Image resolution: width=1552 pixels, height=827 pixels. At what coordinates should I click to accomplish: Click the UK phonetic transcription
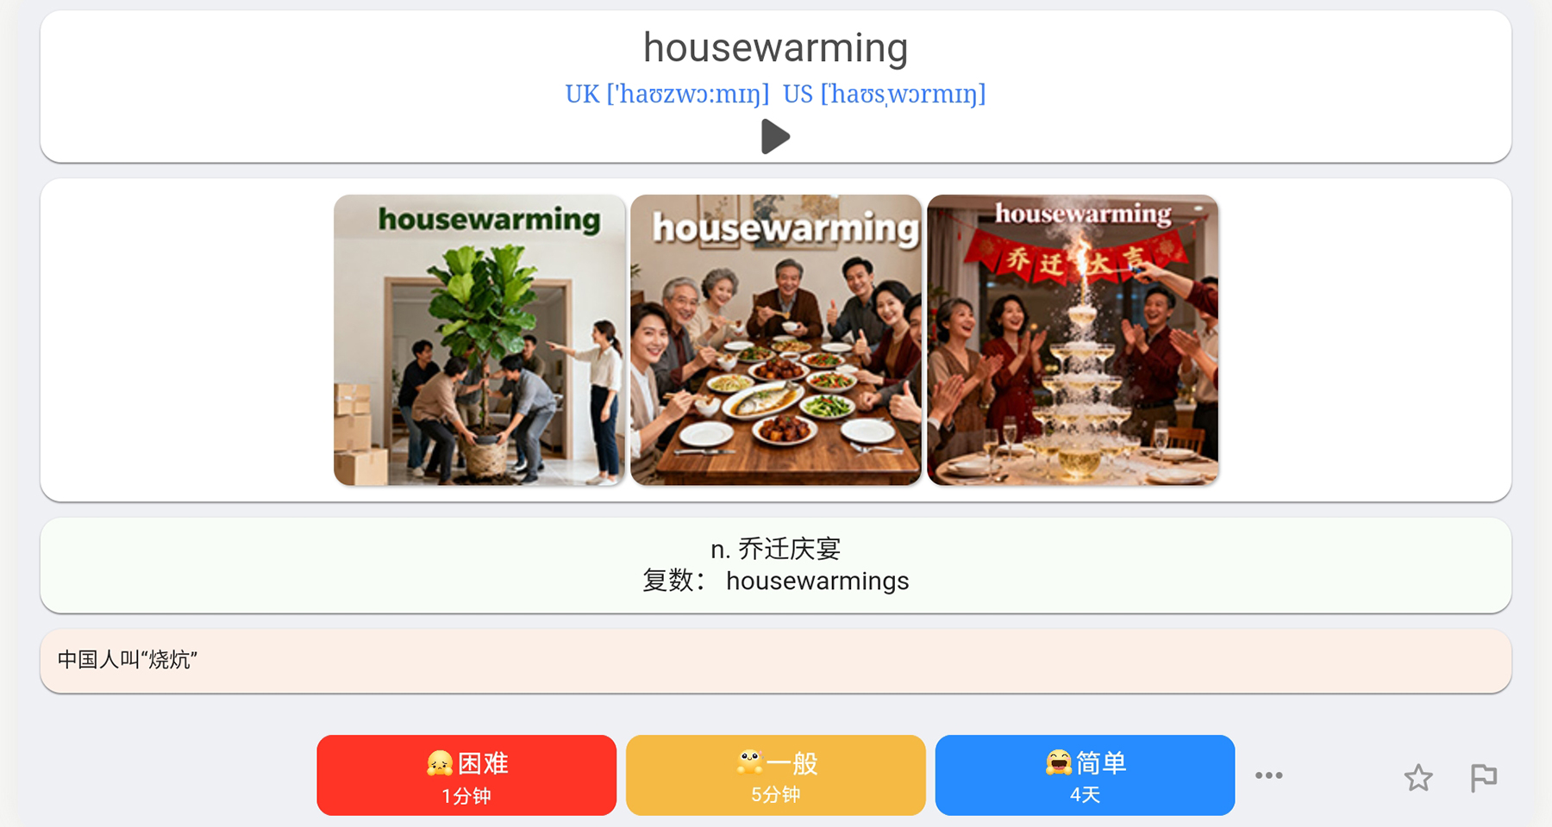666,93
